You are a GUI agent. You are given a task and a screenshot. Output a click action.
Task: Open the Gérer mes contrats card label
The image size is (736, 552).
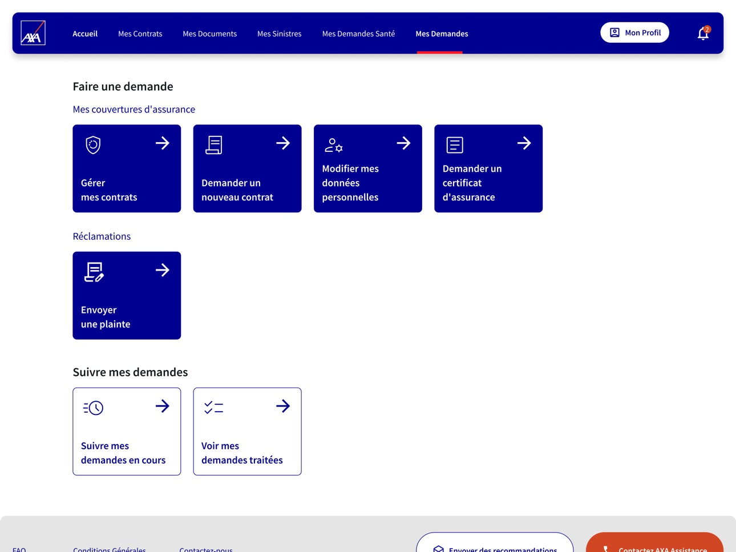point(109,190)
